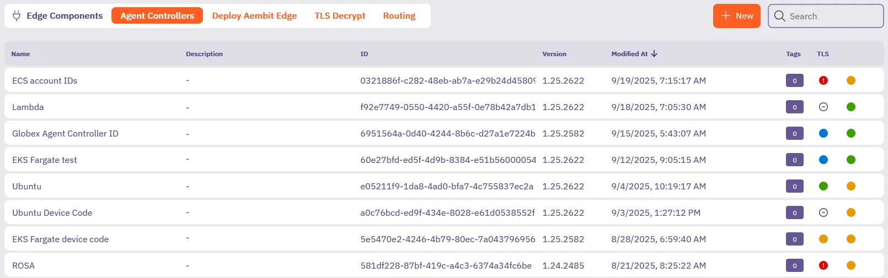
Task: Click the green TLS dot in Ubuntu row
Action: pyautogui.click(x=823, y=186)
